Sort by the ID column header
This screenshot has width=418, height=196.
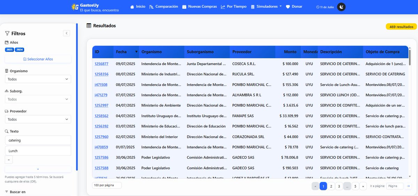pos(103,52)
